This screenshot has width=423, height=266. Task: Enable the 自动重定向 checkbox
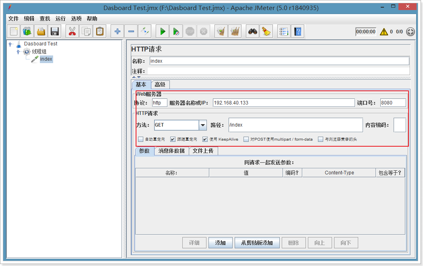point(141,139)
